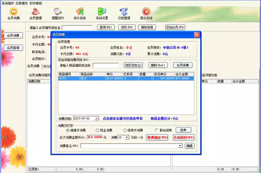Open 系统维护 menu
Image resolution: width=261 pixels, height=173 pixels.
(8, 3)
